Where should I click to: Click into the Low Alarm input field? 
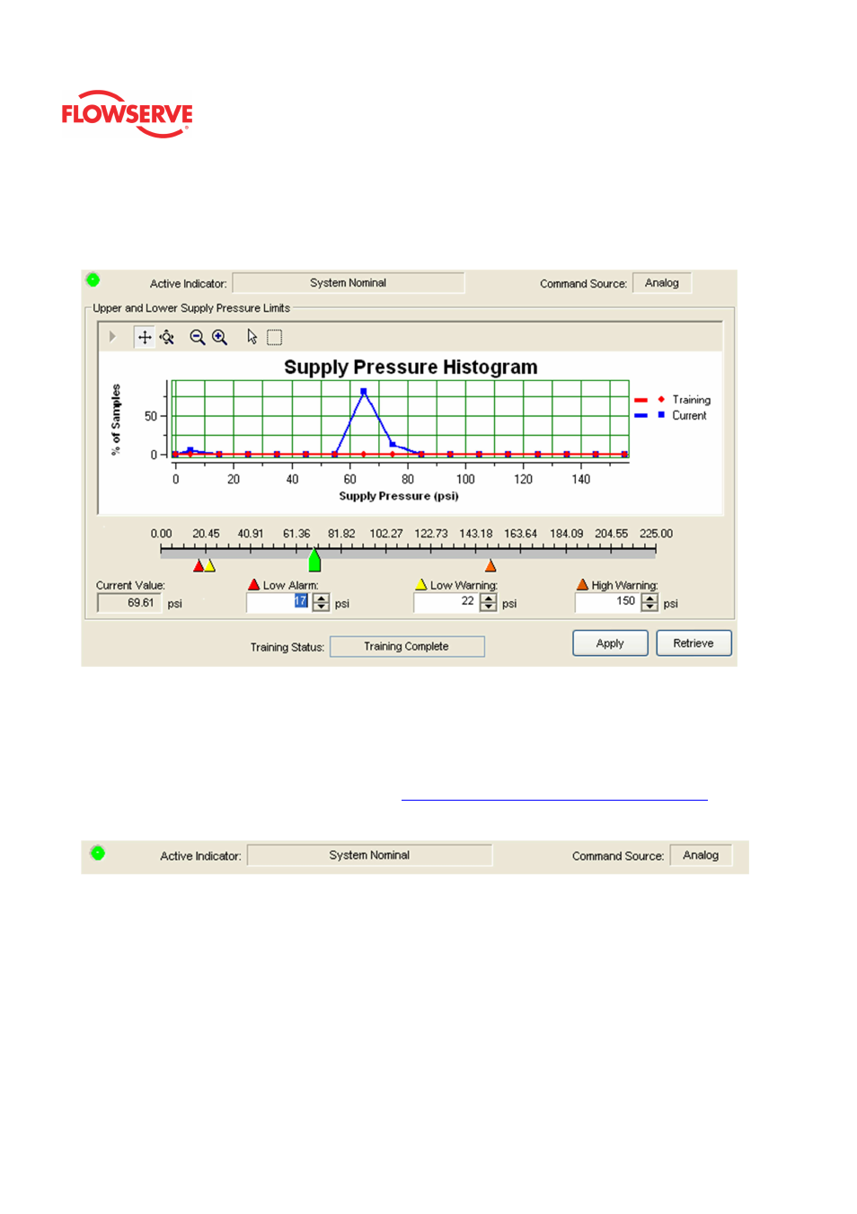[278, 602]
